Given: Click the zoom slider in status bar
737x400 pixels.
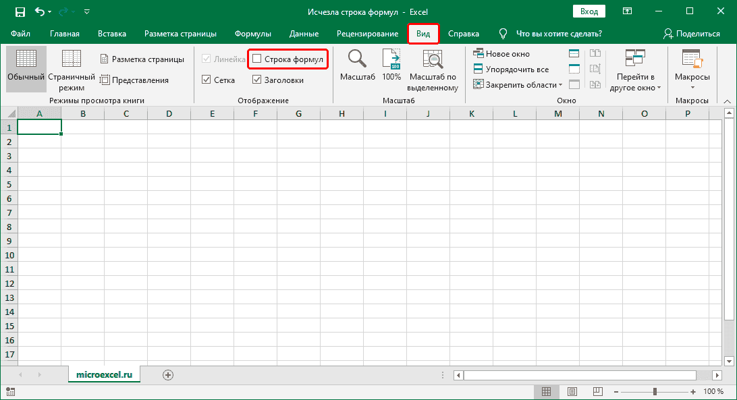Looking at the screenshot, I should coord(655,391).
